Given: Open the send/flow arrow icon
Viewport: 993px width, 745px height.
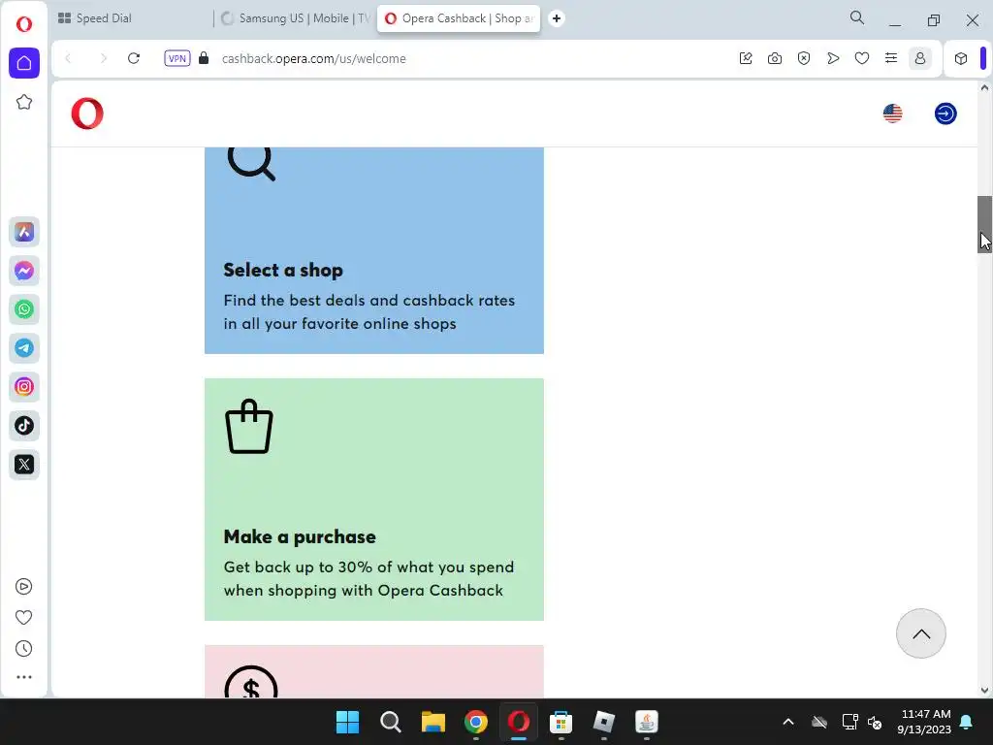Looking at the screenshot, I should point(833,58).
